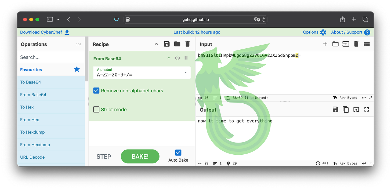Viewport: 391px width, 189px height.
Task: Select From Hex operation
Action: (x=51, y=119)
